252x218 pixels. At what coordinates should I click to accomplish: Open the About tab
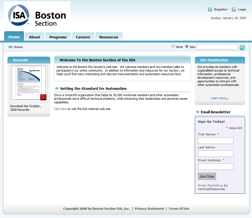(x=35, y=37)
